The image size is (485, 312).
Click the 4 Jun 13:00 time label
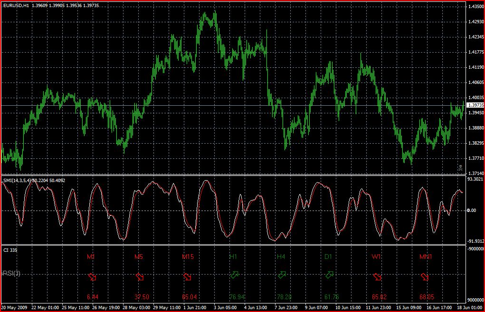[256, 307]
